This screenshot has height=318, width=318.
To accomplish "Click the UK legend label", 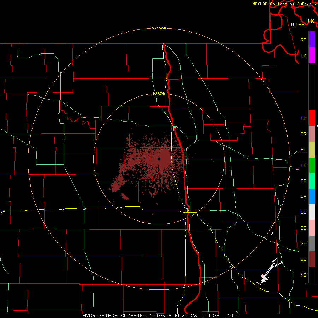I will pos(303,55).
